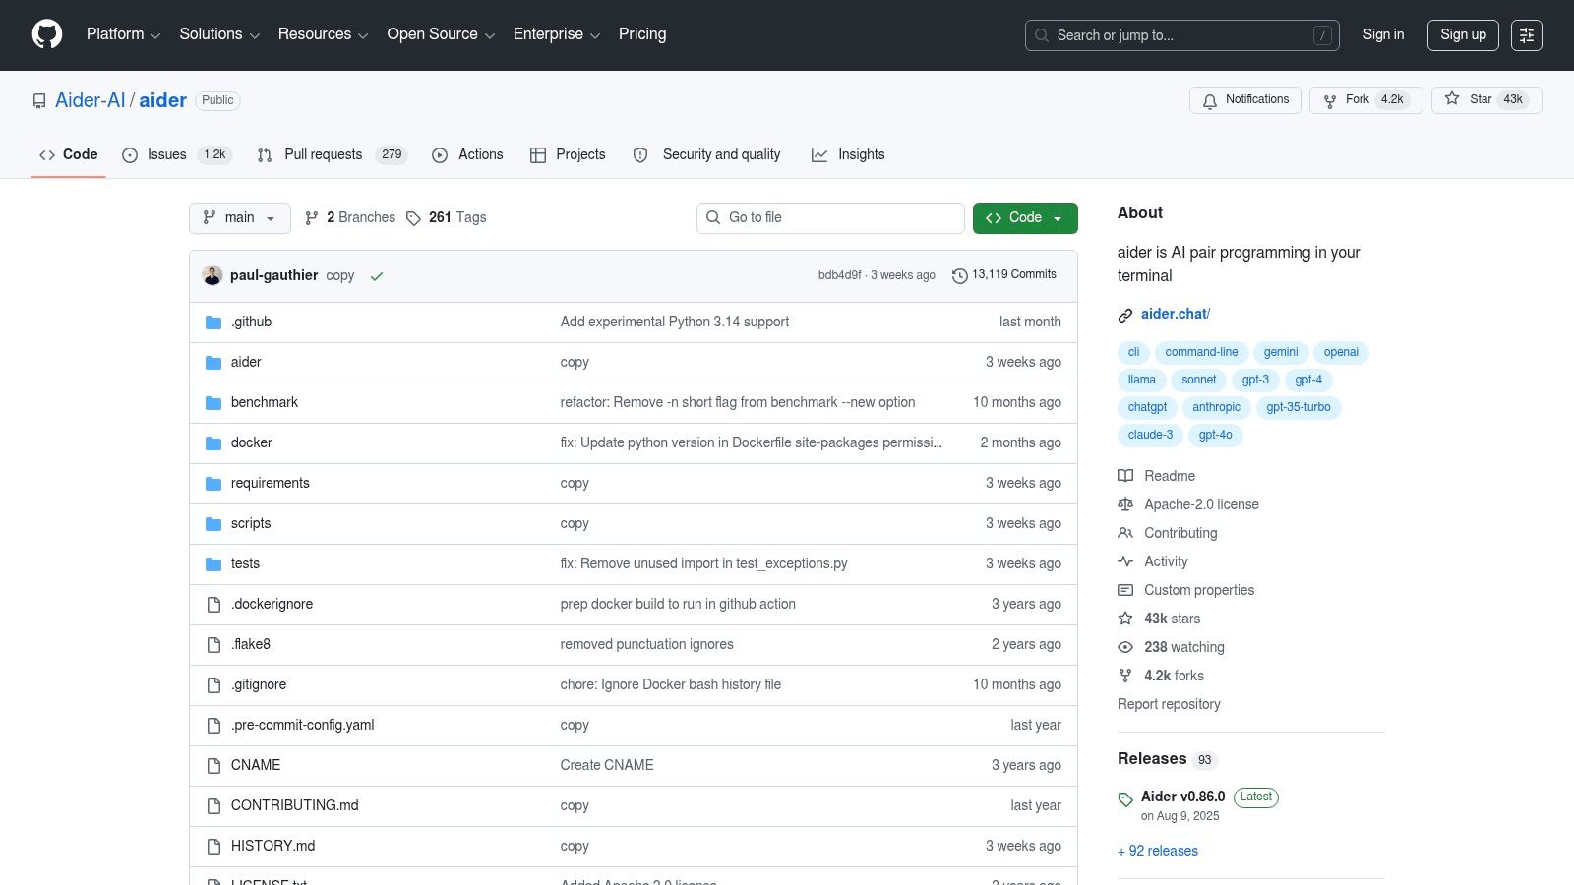Viewport: 1574px width, 885px height.
Task: Open the requirements folder
Action: [271, 484]
